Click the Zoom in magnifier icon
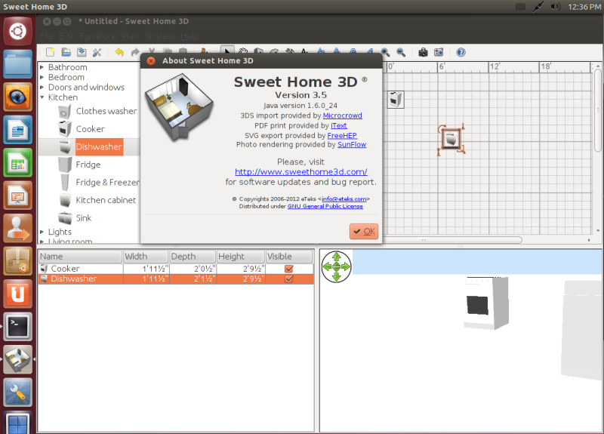604x434 pixels. coord(385,52)
